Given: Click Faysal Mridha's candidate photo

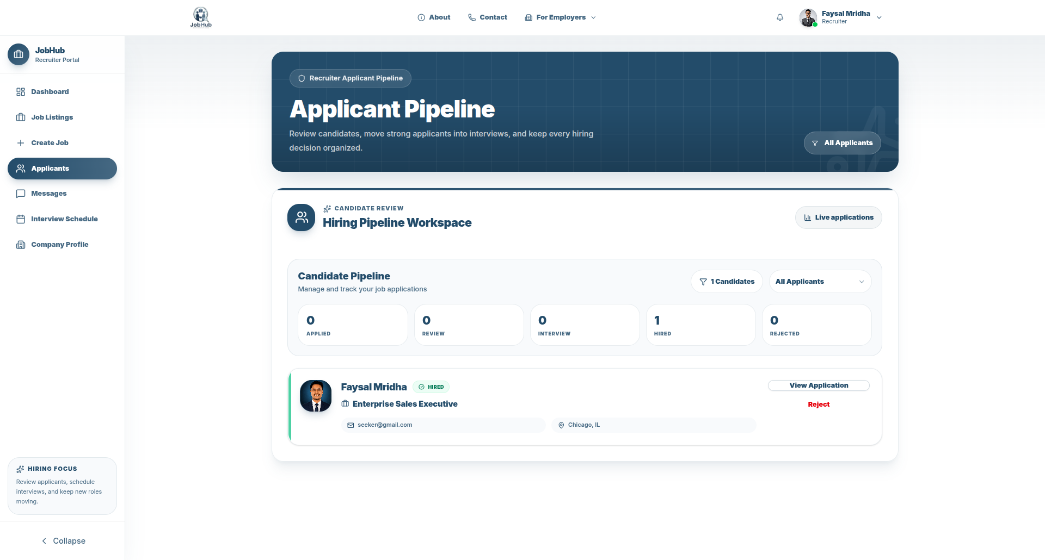Looking at the screenshot, I should [316, 396].
